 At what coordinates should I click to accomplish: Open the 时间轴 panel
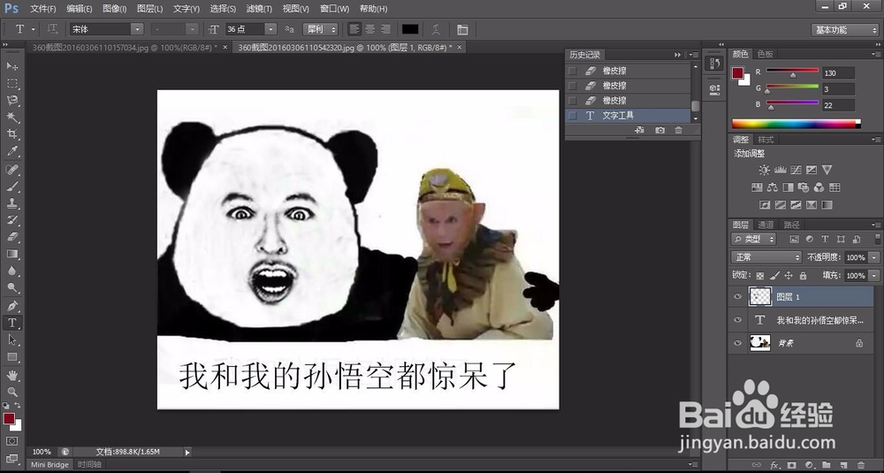(x=89, y=464)
